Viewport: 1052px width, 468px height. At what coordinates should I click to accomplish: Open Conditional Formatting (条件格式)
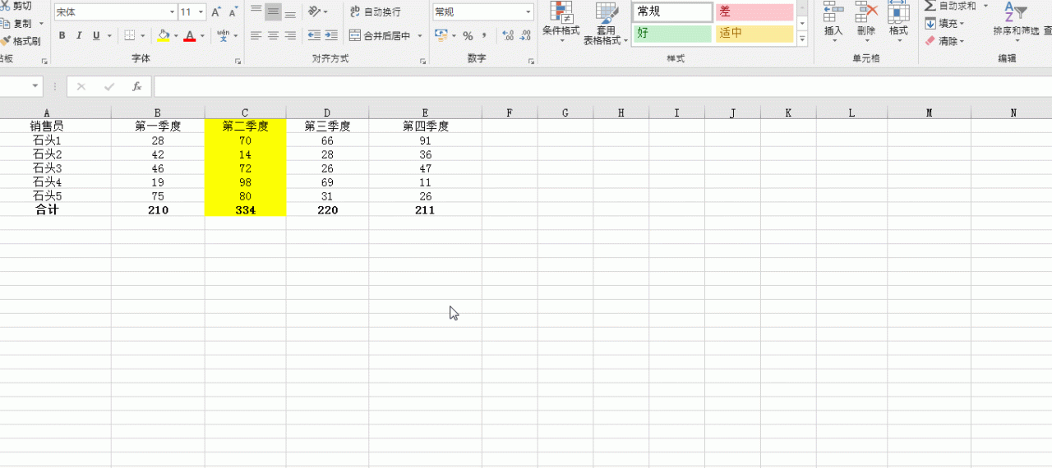pyautogui.click(x=561, y=24)
